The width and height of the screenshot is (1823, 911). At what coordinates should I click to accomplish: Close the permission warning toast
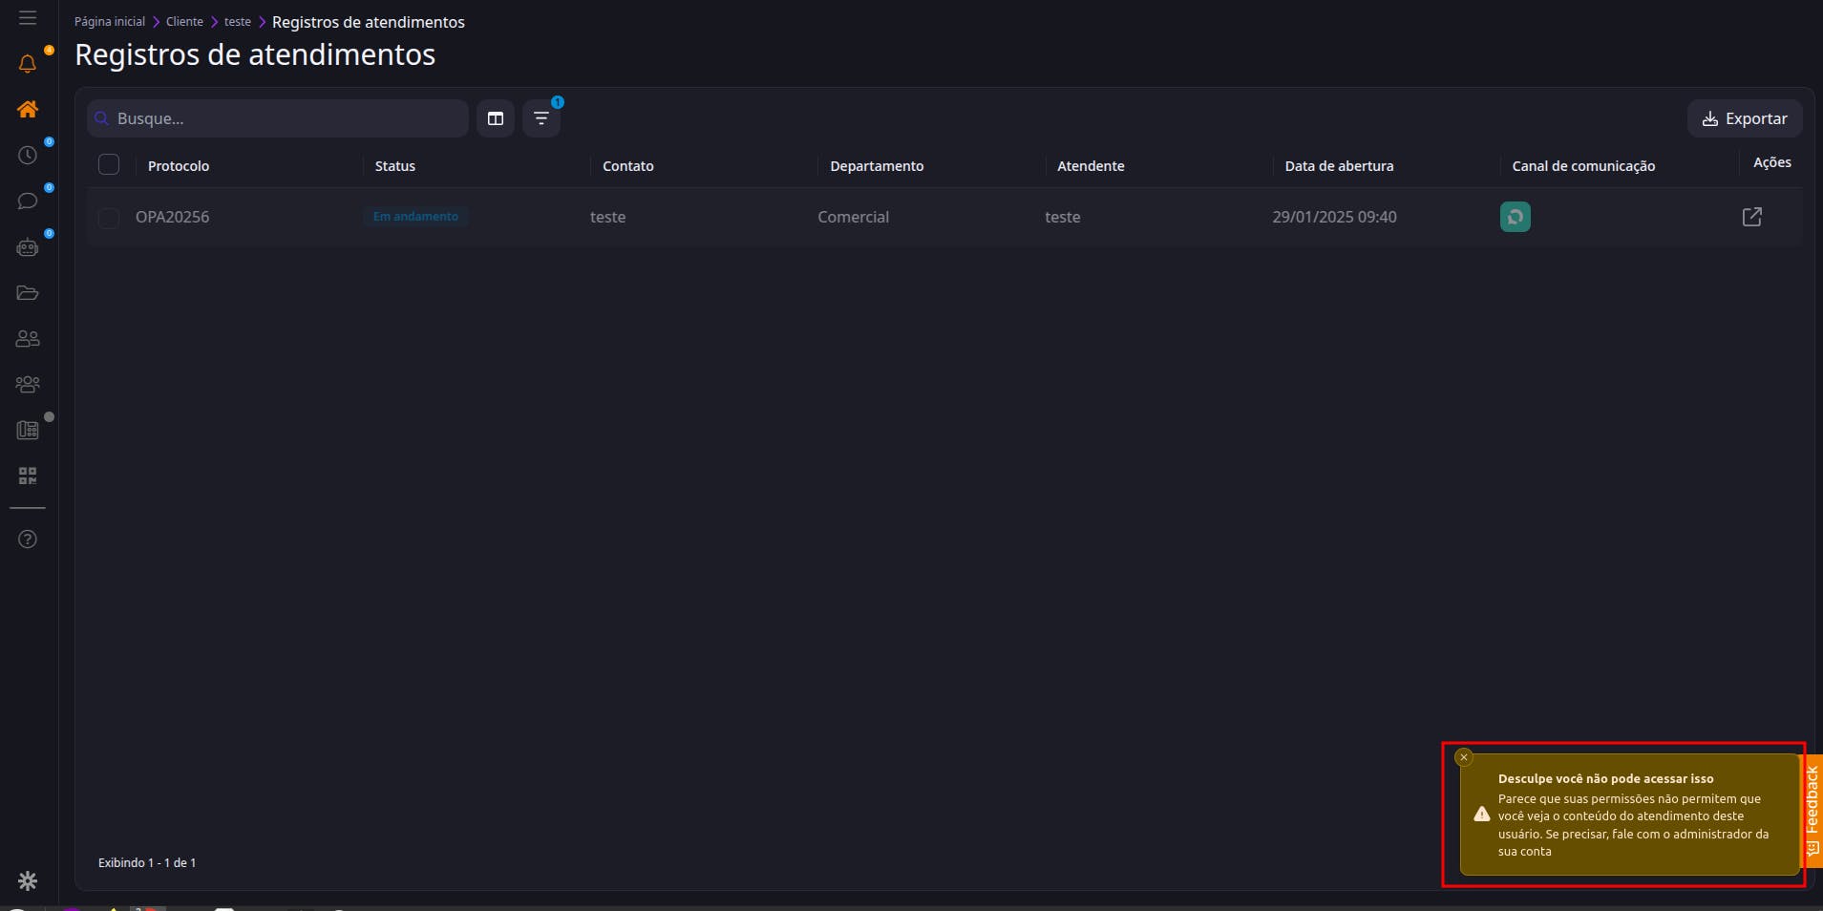point(1464,757)
